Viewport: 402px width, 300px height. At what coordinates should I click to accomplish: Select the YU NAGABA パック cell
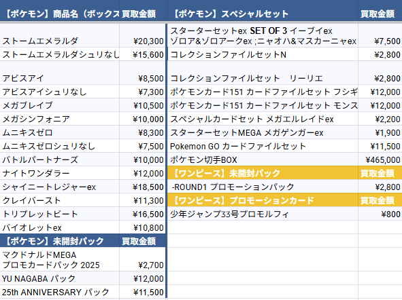[x=59, y=278]
